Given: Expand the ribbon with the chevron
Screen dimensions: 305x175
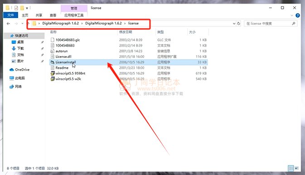Looking at the screenshot, I should pyautogui.click(x=292, y=15).
